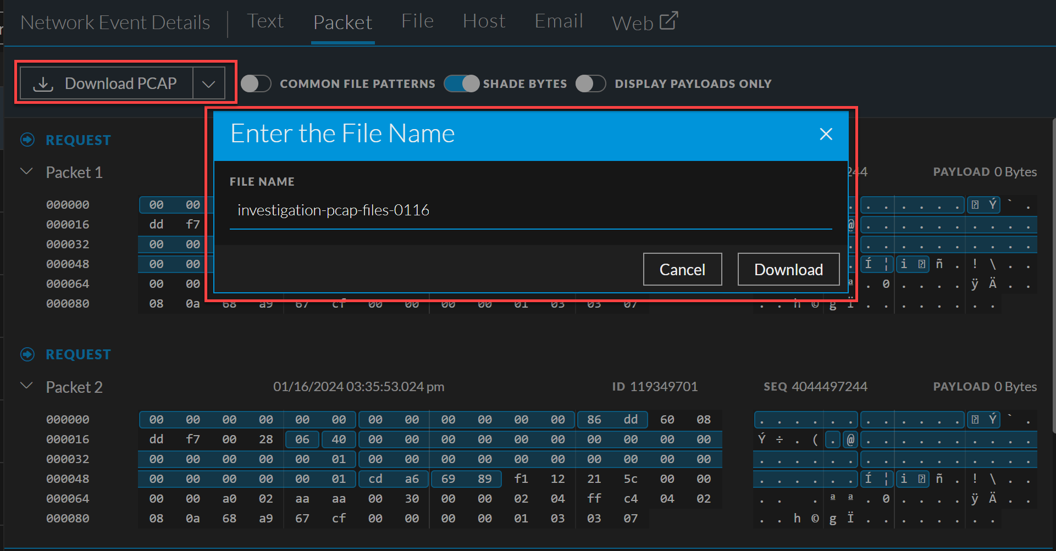
Task: Switch to the Text tab
Action: (x=266, y=21)
